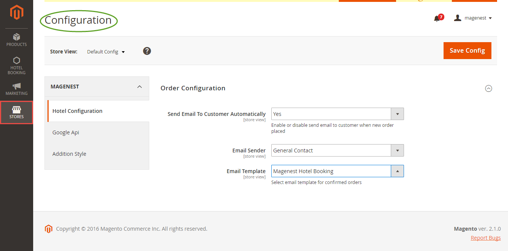
Task: Click the Email Template field label
Action: tap(246, 171)
